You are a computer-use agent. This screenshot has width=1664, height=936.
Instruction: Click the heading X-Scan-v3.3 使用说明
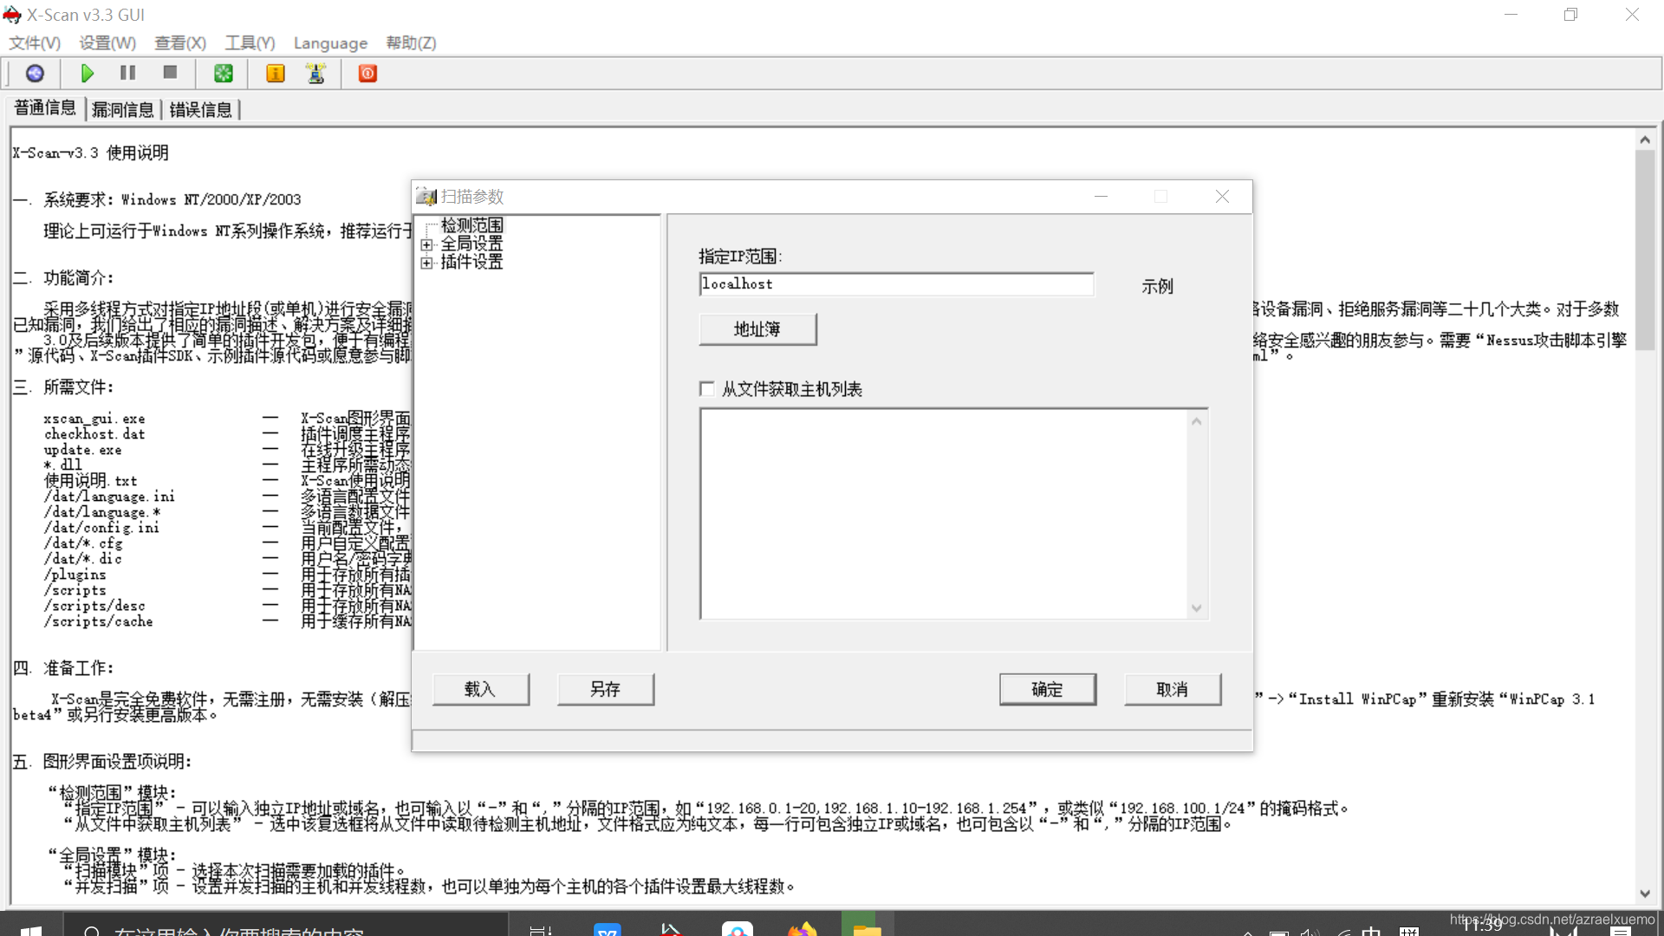click(x=90, y=153)
